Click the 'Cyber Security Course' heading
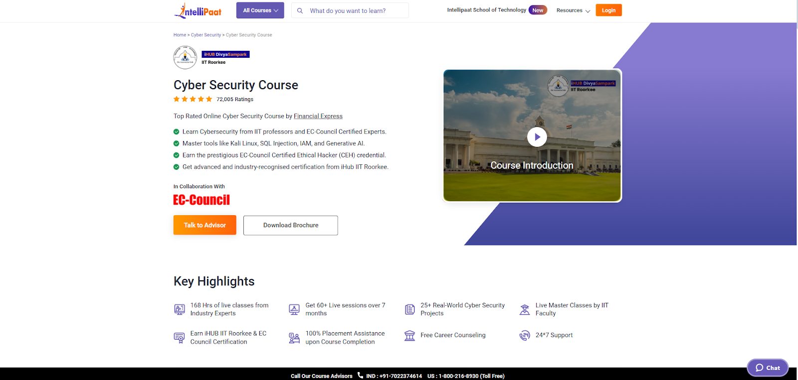 (236, 85)
